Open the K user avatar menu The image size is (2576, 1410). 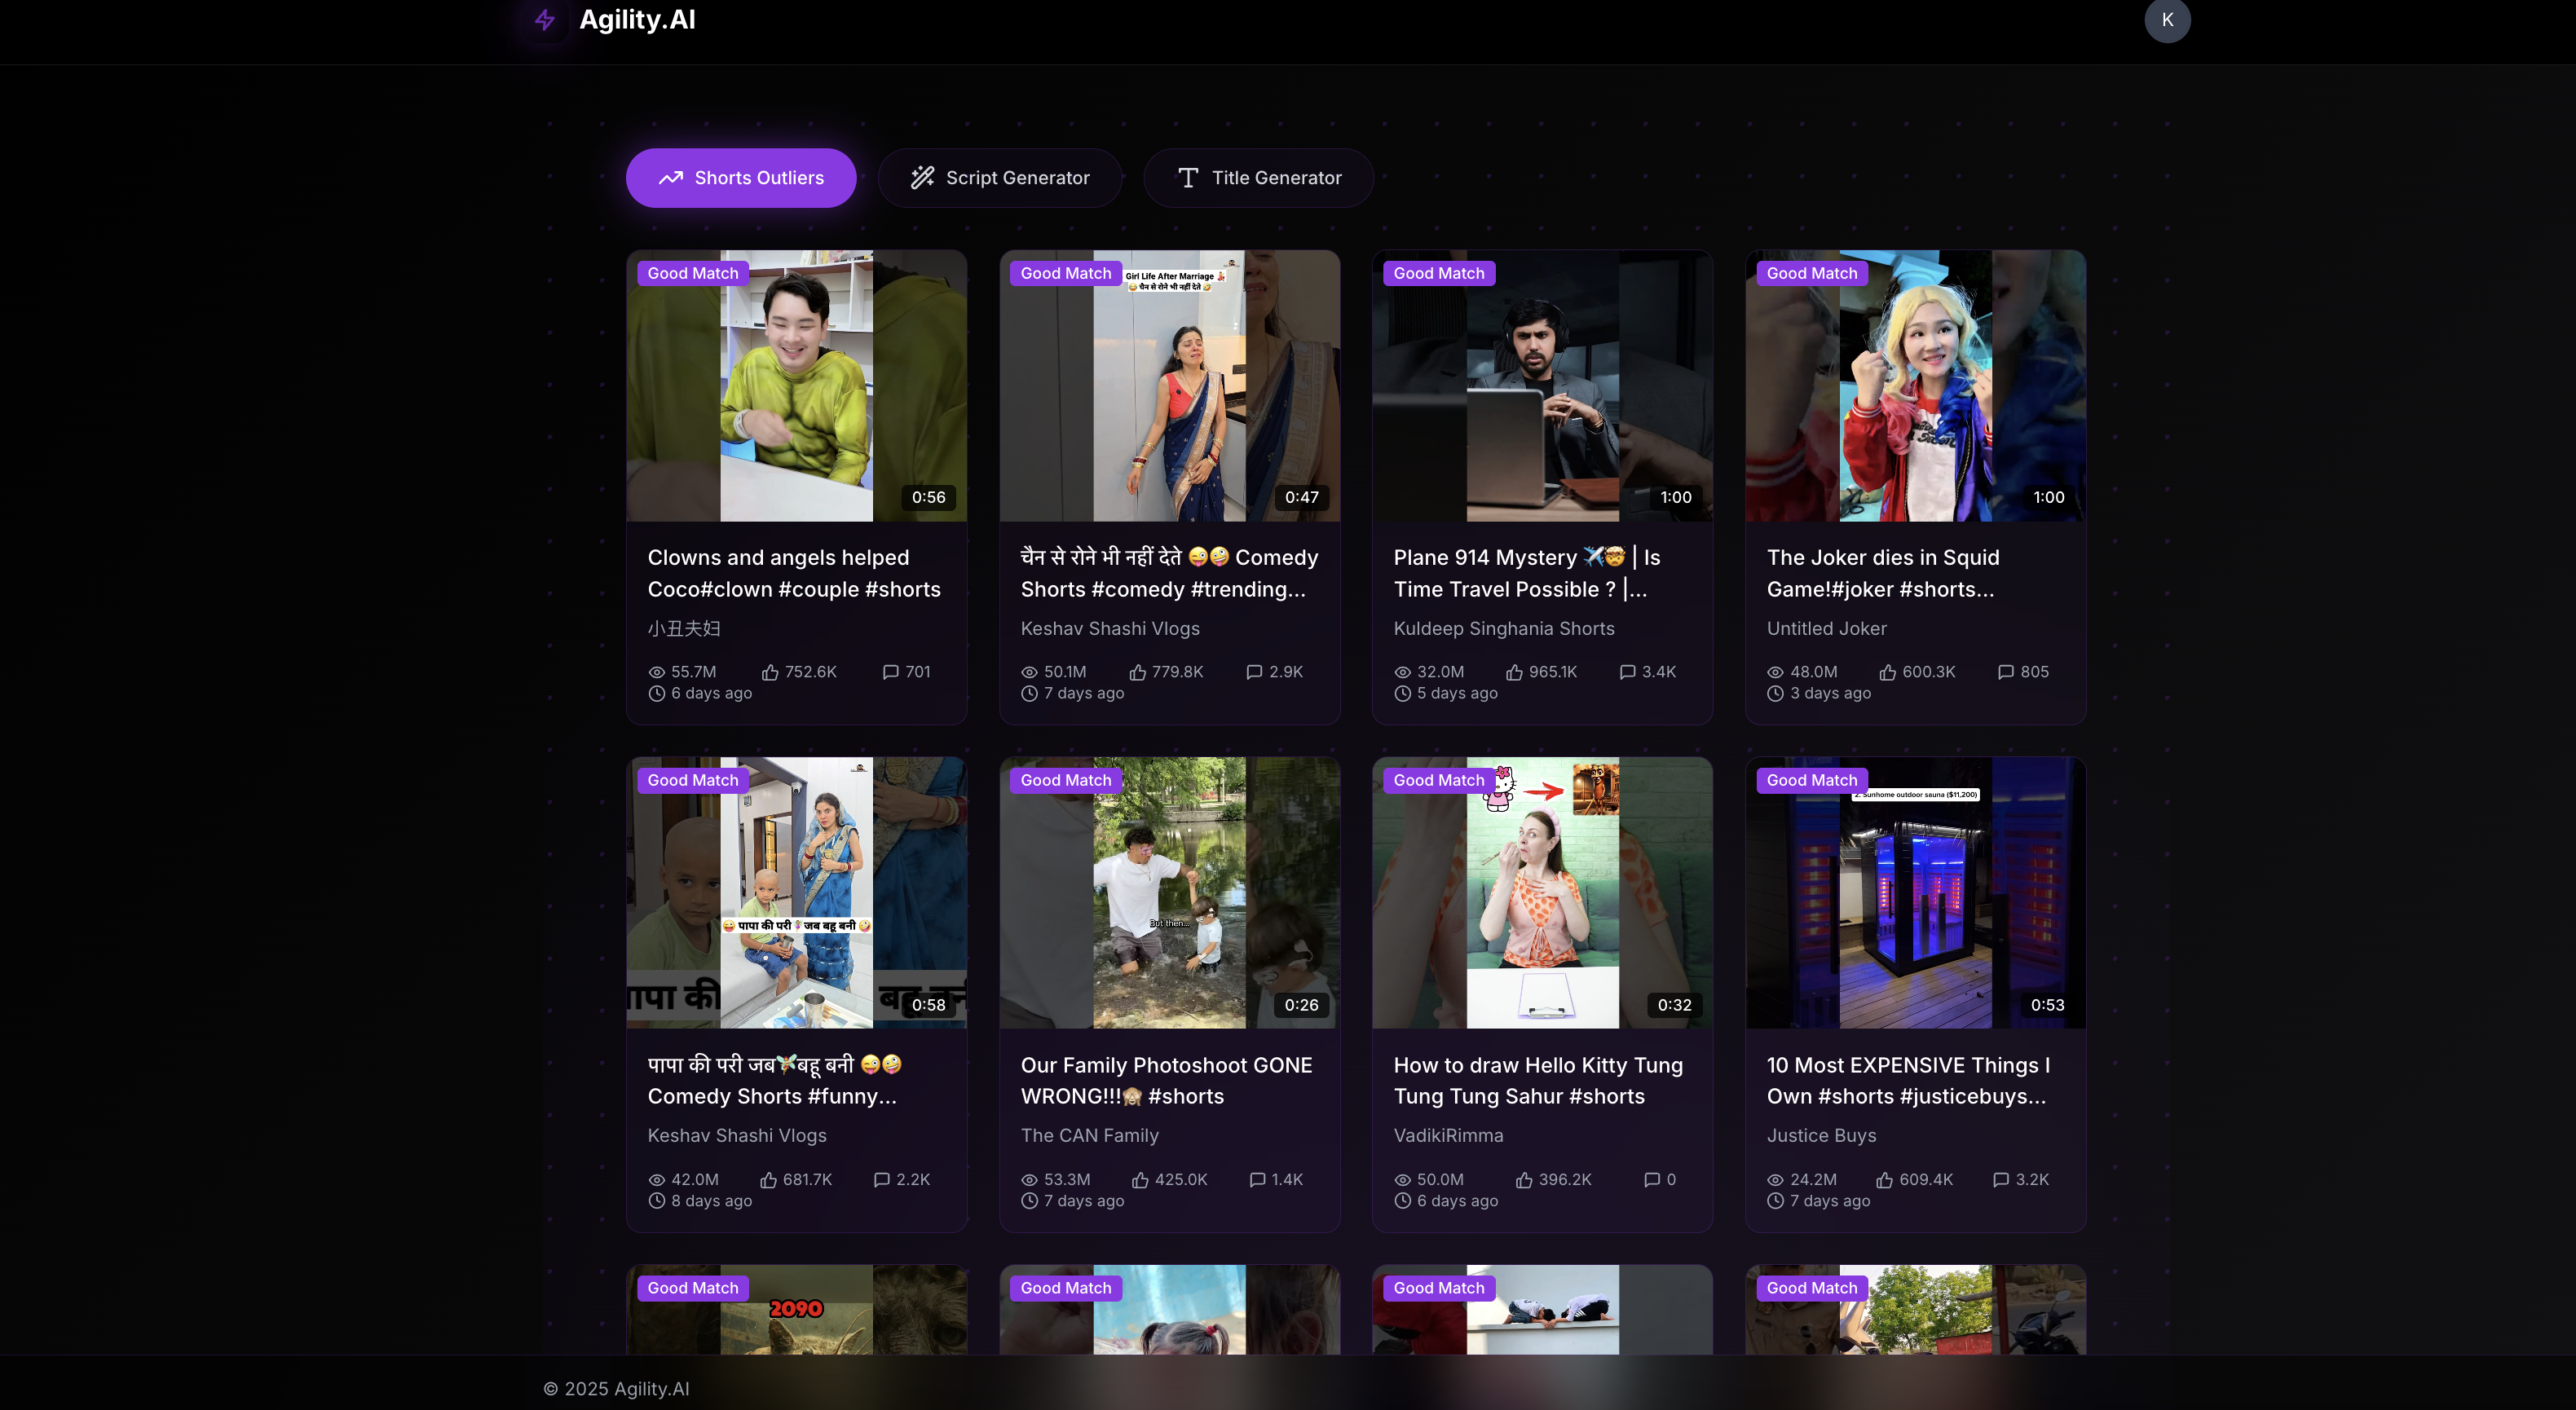coord(2167,20)
